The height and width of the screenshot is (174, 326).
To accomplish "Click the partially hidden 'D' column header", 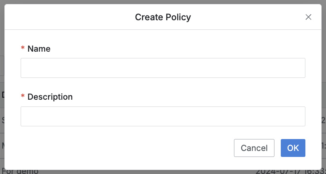I will point(2,95).
